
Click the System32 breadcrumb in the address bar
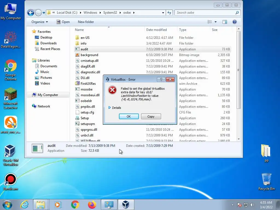[x=110, y=13]
